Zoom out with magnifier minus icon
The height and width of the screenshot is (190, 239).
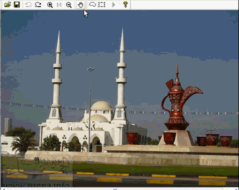pyautogui.click(x=69, y=5)
